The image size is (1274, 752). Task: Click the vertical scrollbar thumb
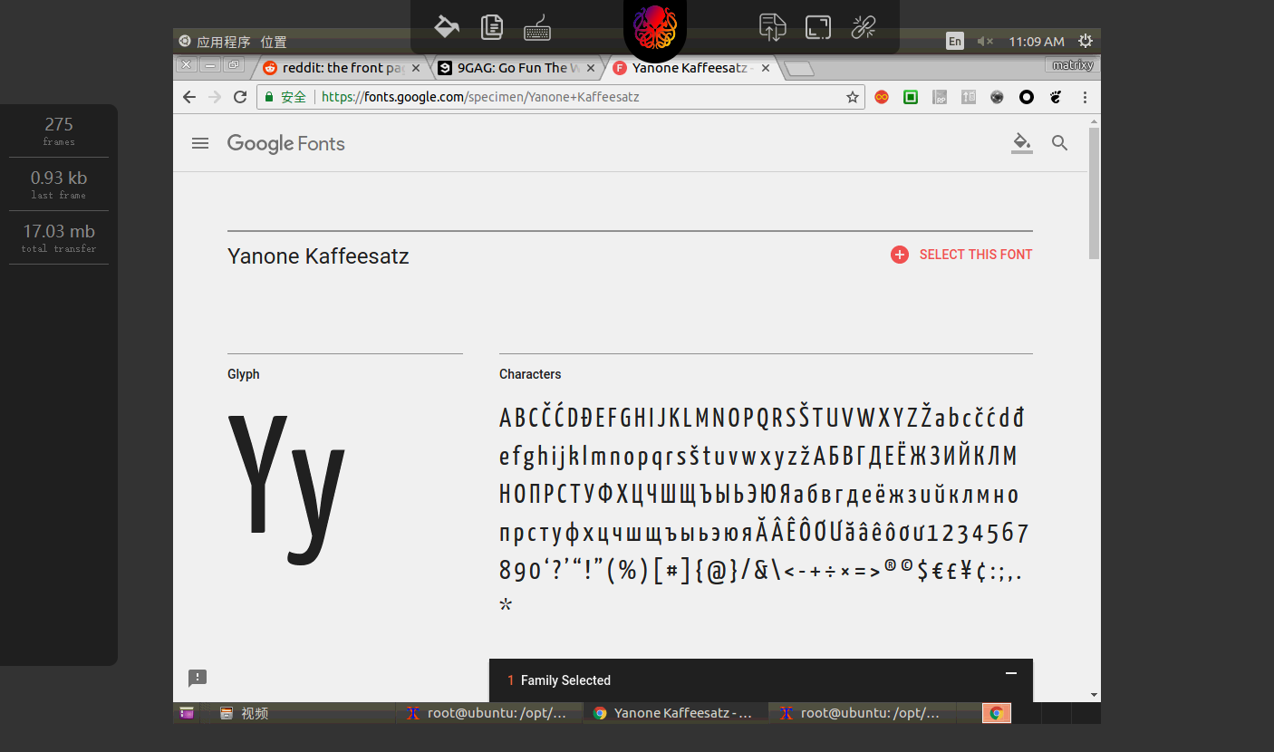pos(1094,193)
